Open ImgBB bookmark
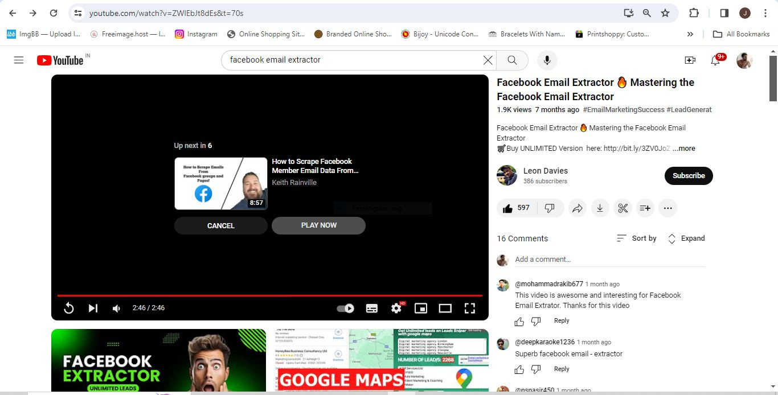The height and width of the screenshot is (395, 778). (43, 34)
